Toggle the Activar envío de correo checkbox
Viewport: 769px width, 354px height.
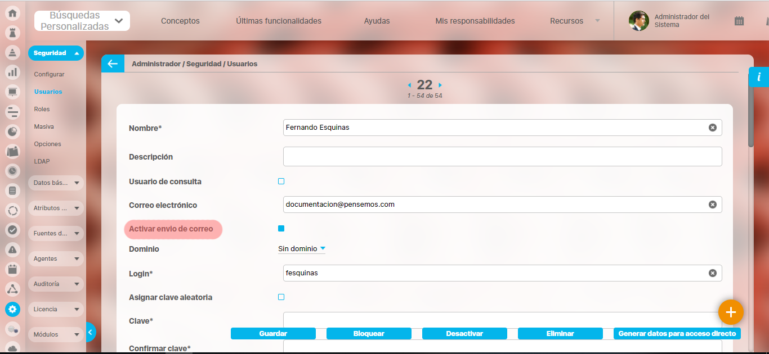pyautogui.click(x=281, y=229)
